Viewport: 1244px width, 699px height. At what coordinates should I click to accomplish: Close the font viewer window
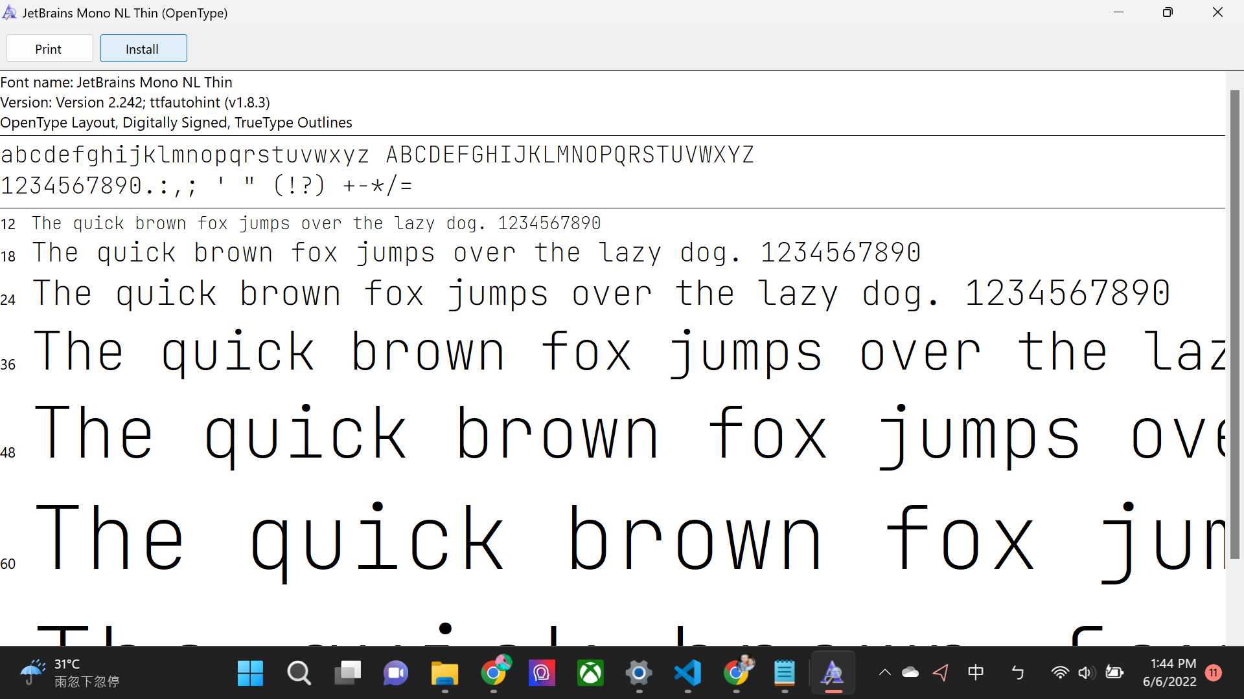pyautogui.click(x=1217, y=12)
